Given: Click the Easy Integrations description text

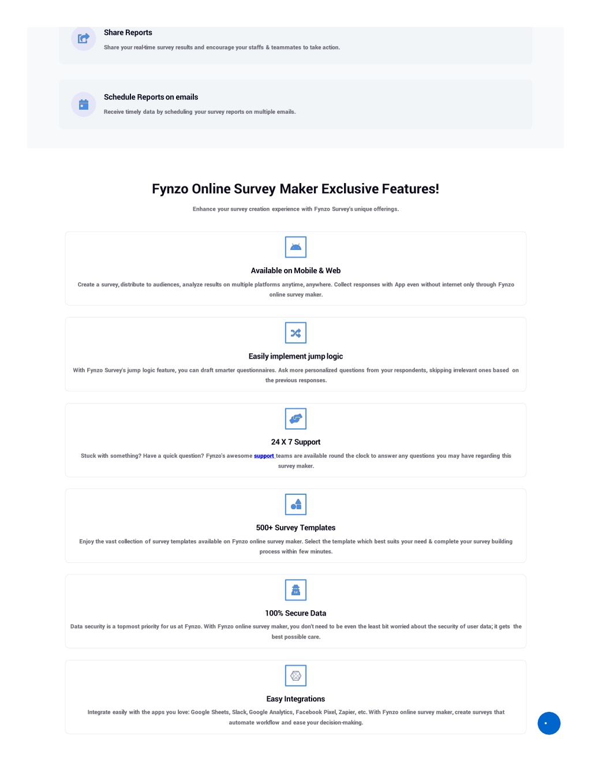Looking at the screenshot, I should [x=295, y=718].
